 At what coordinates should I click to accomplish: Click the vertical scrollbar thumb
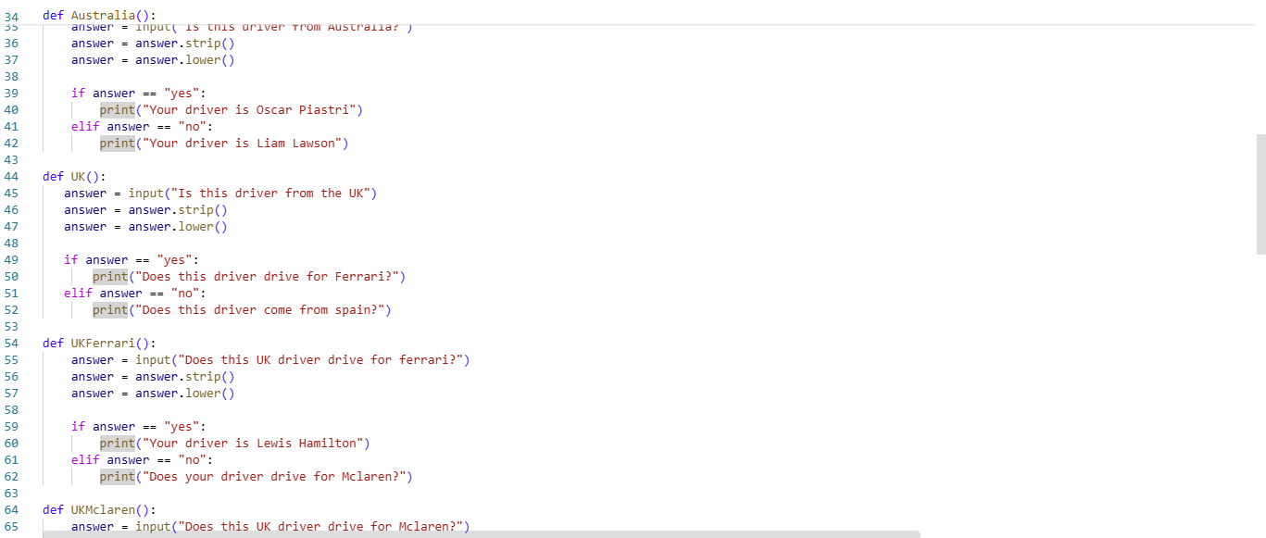pyautogui.click(x=1260, y=194)
